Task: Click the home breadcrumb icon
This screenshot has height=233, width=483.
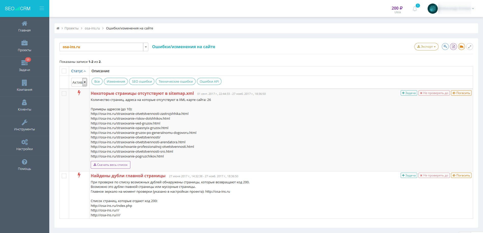Action: pyautogui.click(x=58, y=28)
